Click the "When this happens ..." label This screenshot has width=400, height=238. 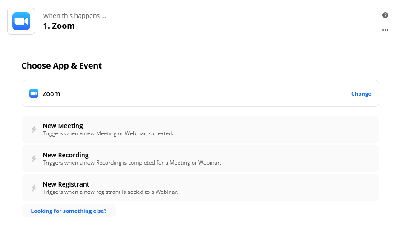point(74,16)
